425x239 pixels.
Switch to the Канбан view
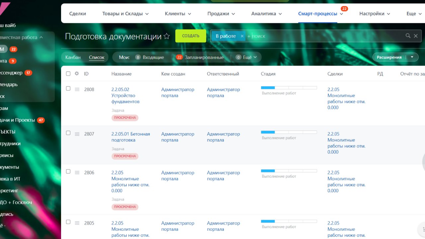tap(73, 57)
